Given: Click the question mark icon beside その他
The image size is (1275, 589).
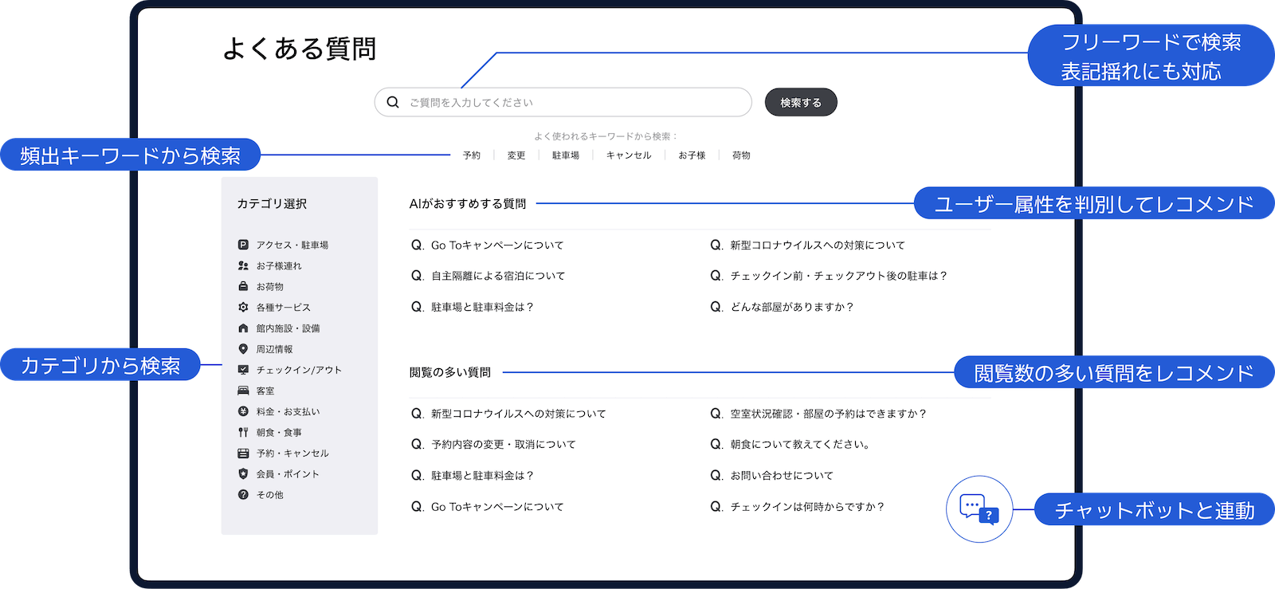Looking at the screenshot, I should [243, 494].
